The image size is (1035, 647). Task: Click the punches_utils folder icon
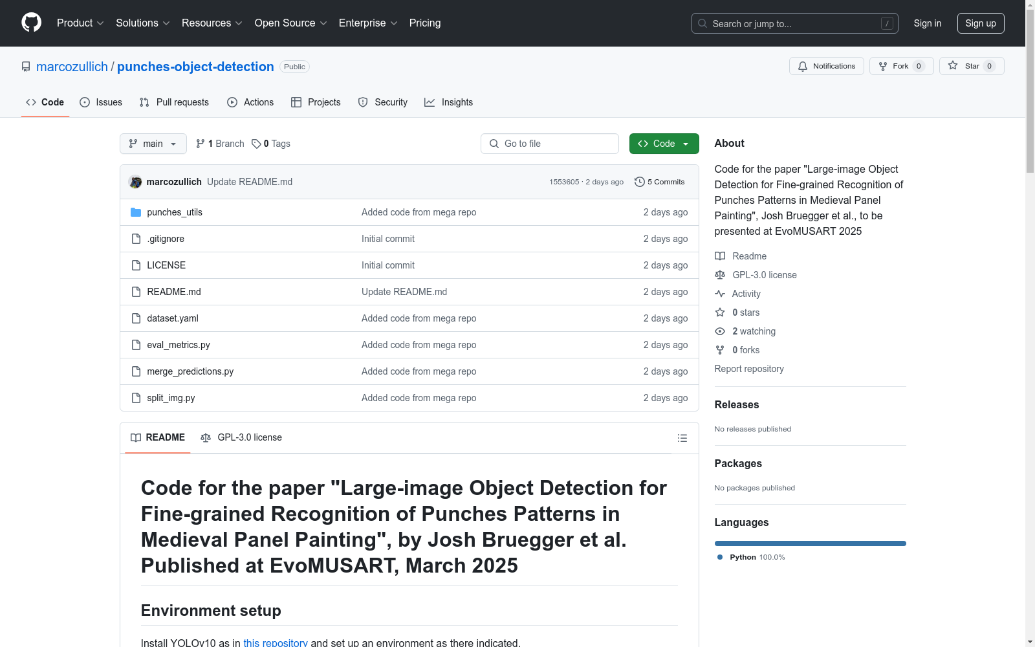[136, 212]
